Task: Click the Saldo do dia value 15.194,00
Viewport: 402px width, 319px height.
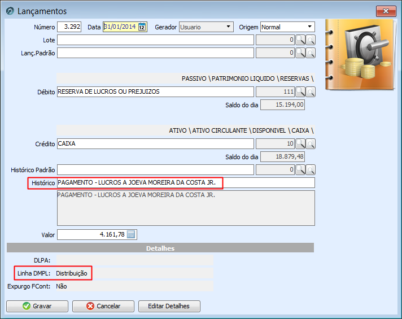Action: coord(282,105)
